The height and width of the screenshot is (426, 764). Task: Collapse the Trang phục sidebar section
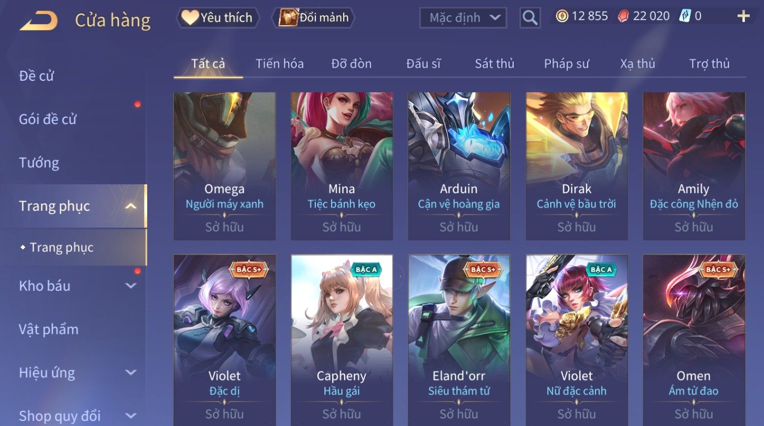click(130, 206)
